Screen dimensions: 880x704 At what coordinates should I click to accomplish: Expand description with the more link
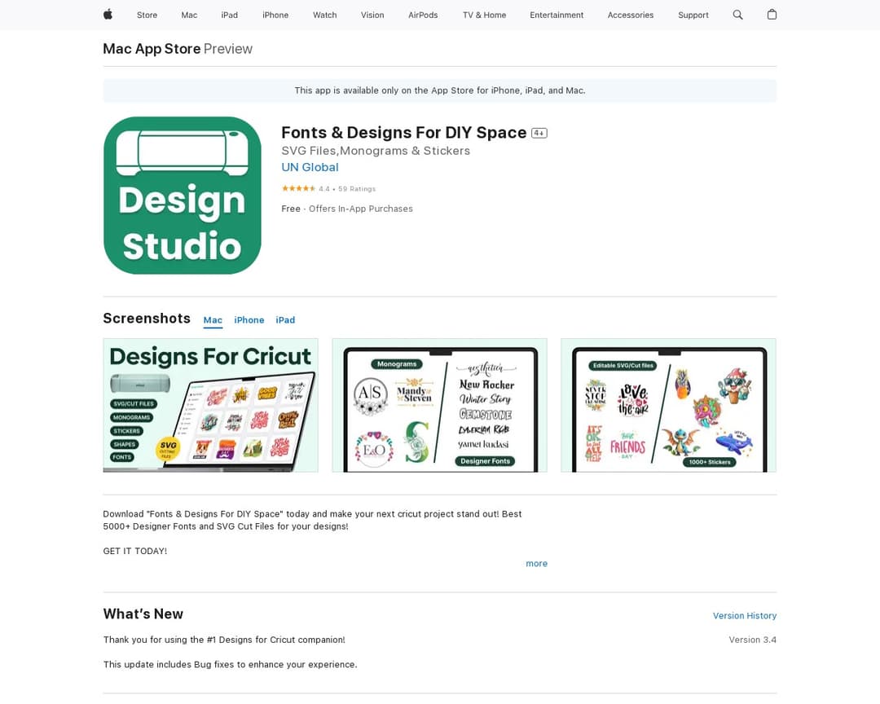(536, 564)
